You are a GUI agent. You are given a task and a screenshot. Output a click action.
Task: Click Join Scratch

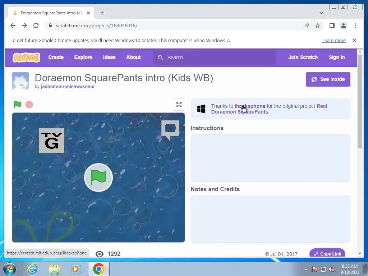[x=303, y=57]
